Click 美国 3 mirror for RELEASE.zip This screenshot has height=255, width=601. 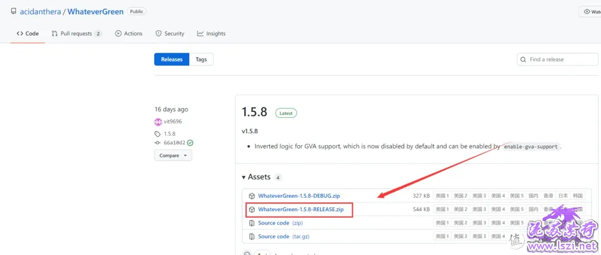click(480, 209)
